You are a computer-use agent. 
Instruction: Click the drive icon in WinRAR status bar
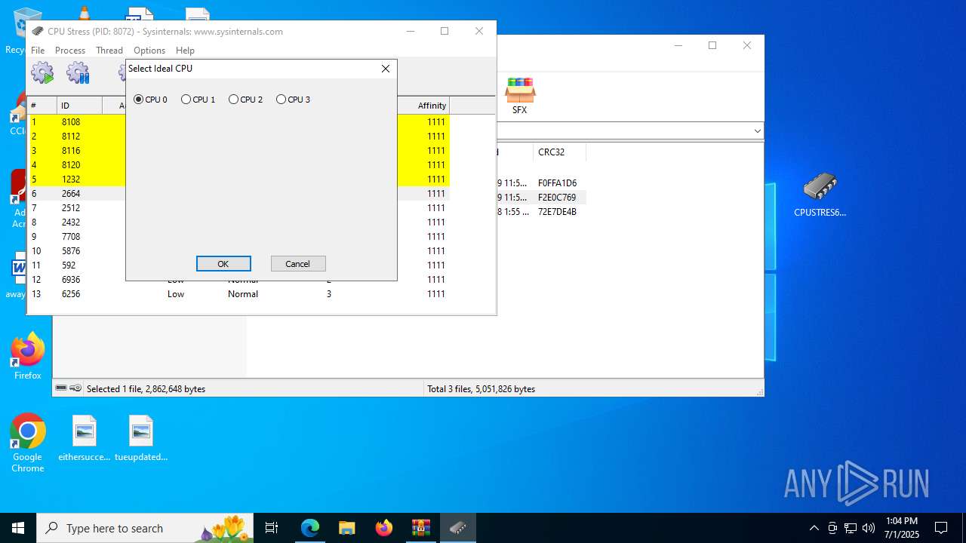coord(61,388)
